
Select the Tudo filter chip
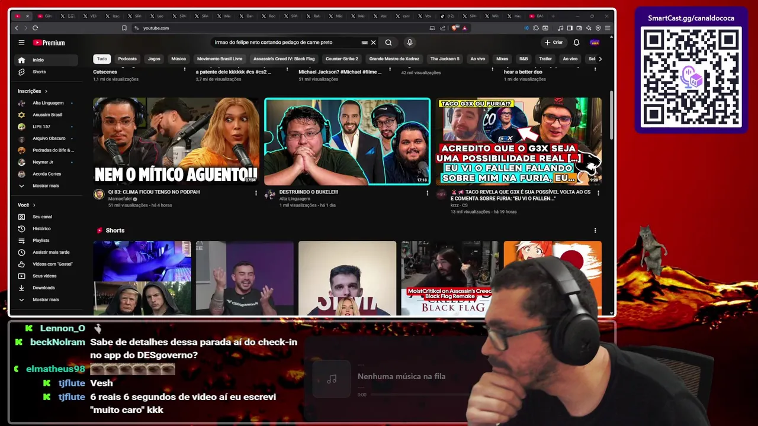pyautogui.click(x=102, y=59)
